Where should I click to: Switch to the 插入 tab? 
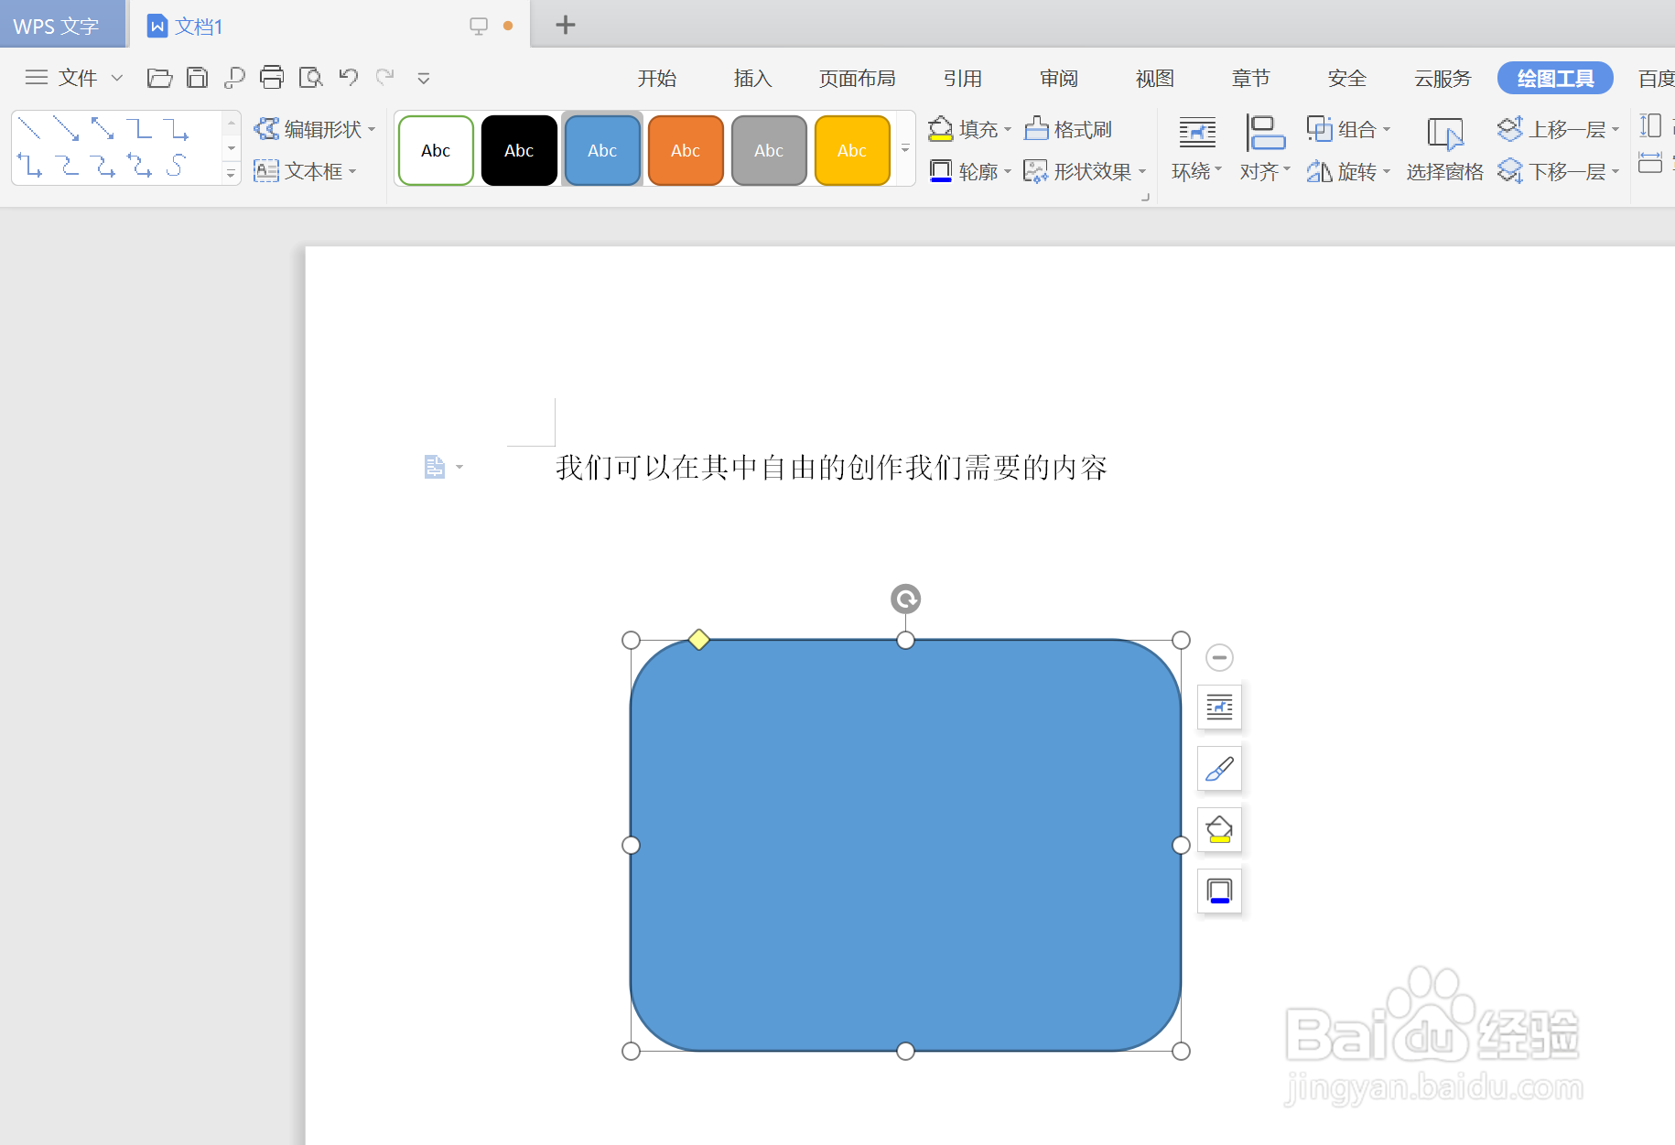tap(753, 79)
